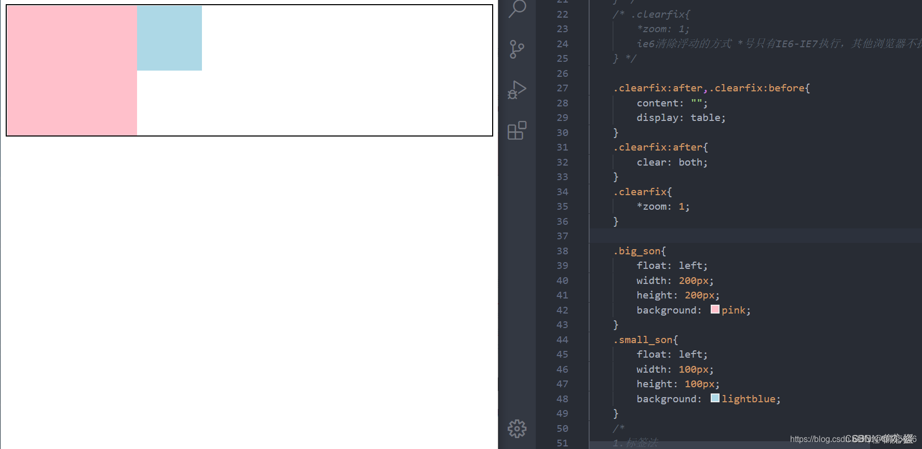Screen dimensions: 922x449
Task: Click the '.small_son{' selector
Action: pyautogui.click(x=646, y=340)
